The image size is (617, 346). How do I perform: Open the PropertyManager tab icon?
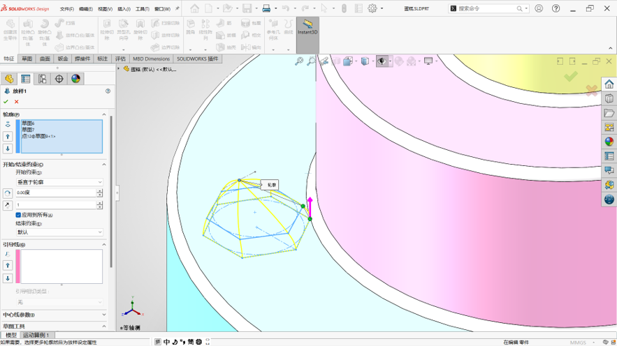(x=26, y=79)
